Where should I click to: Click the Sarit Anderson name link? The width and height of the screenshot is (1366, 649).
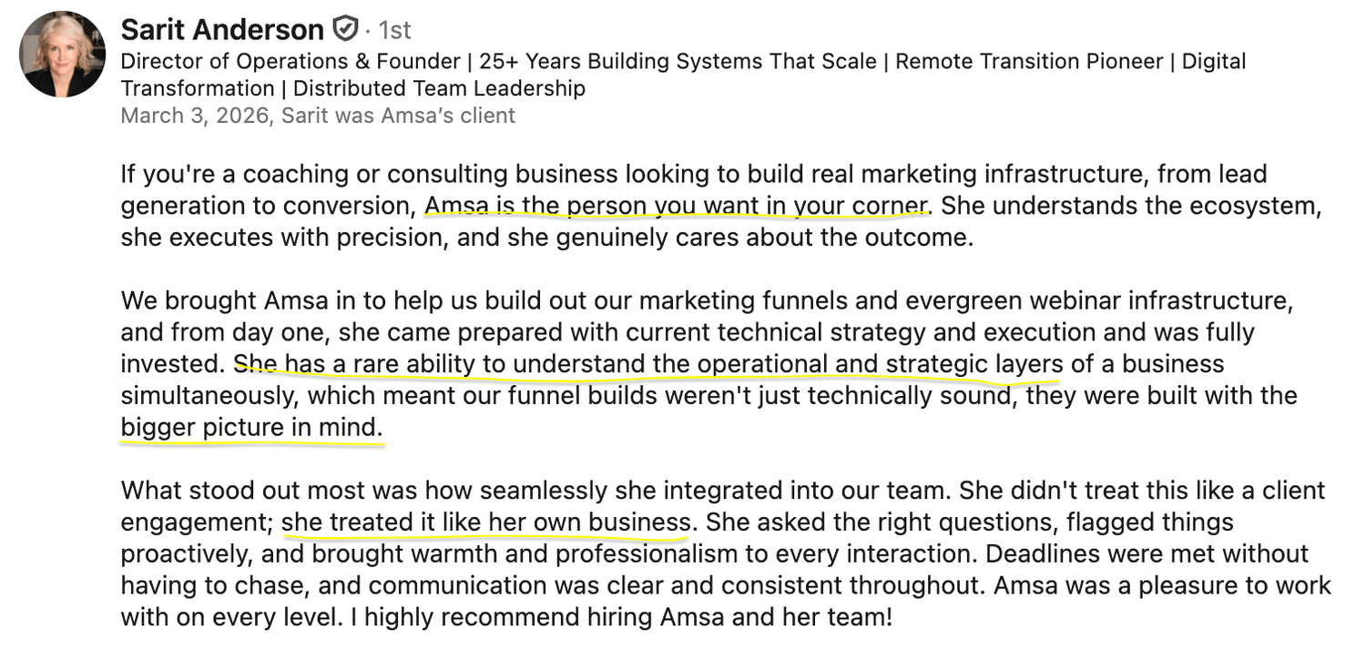(221, 30)
